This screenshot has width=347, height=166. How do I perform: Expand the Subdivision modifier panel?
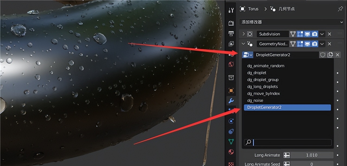(x=243, y=34)
